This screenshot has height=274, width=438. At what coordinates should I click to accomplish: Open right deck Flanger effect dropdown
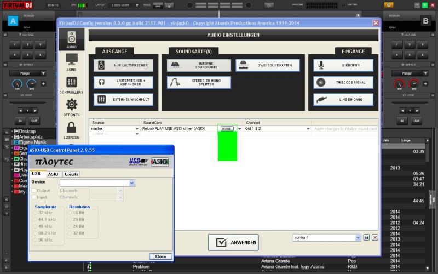[x=425, y=73]
